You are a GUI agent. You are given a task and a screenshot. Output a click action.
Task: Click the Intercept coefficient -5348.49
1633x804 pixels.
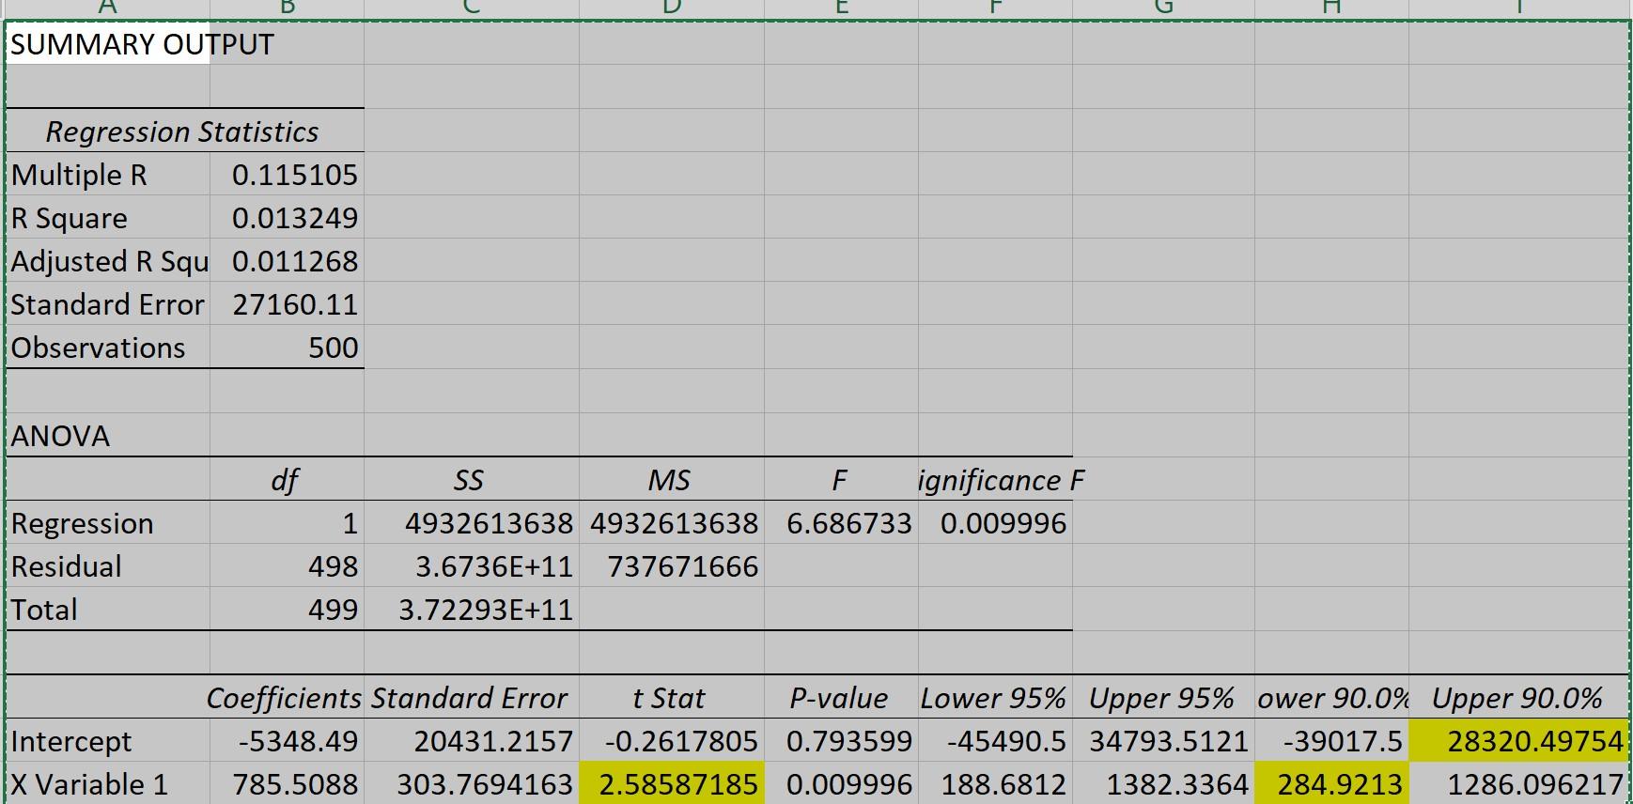[x=287, y=740]
